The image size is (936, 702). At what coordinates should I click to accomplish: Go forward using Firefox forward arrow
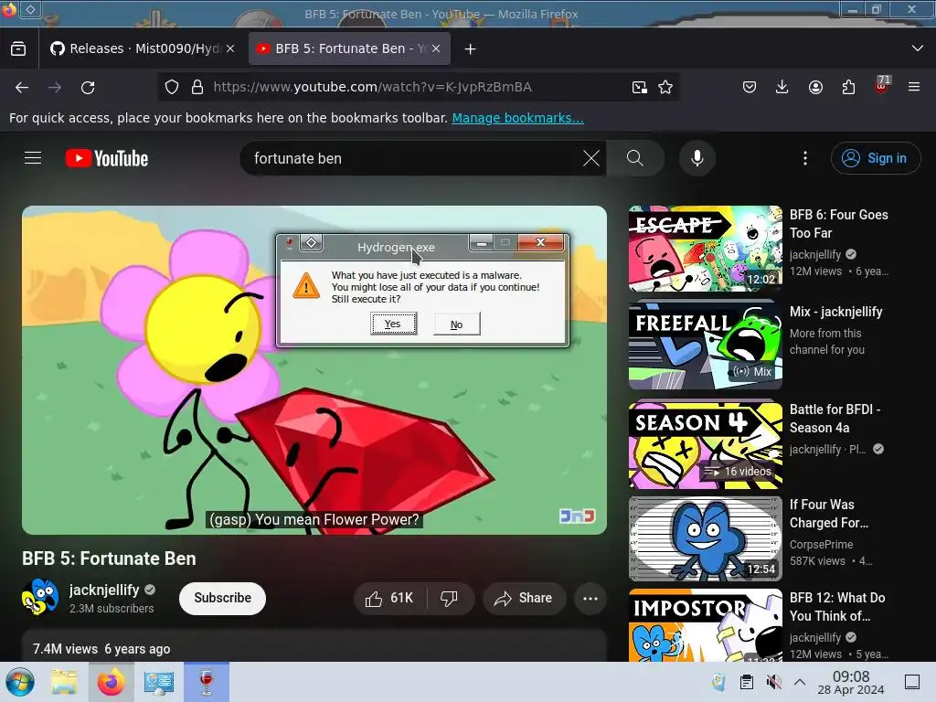[x=55, y=87]
